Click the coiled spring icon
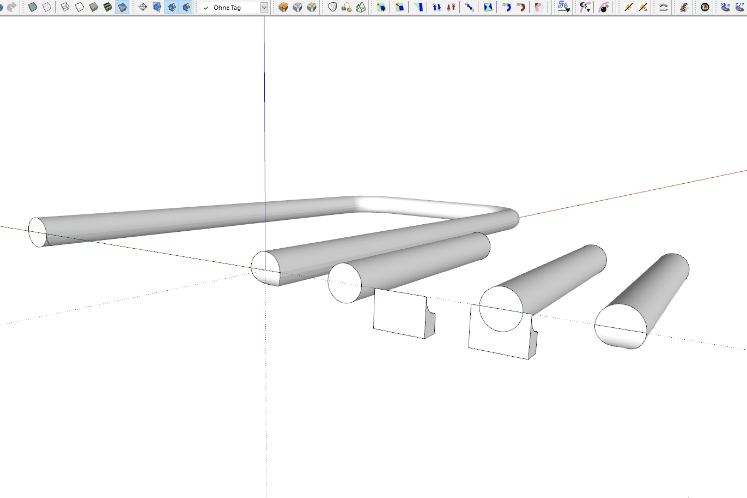Image resolution: width=747 pixels, height=498 pixels. [684, 7]
